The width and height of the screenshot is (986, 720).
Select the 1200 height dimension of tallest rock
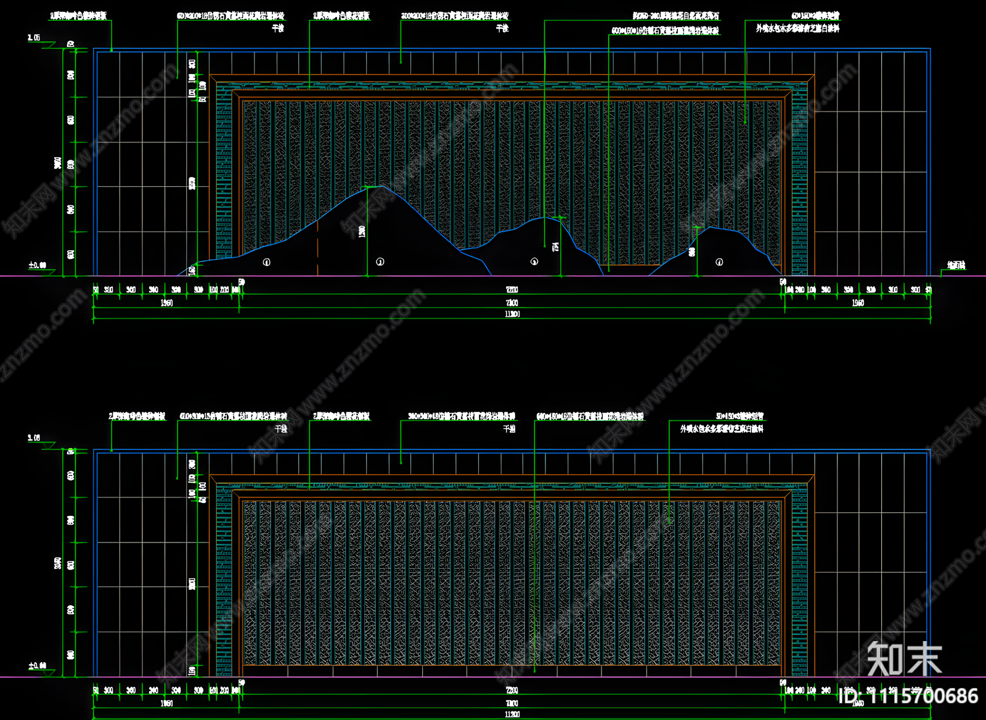(362, 231)
